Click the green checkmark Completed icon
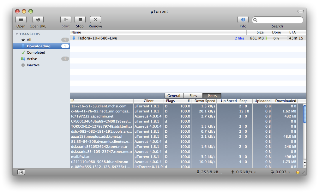 point(23,52)
